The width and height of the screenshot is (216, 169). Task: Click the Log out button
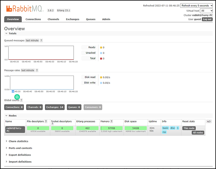207,19
